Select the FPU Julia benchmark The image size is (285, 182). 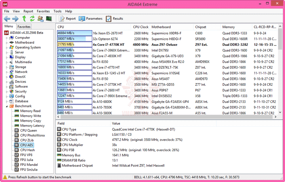click(27, 160)
